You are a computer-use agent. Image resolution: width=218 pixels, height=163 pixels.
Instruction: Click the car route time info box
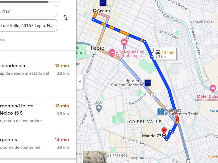[x=165, y=54]
